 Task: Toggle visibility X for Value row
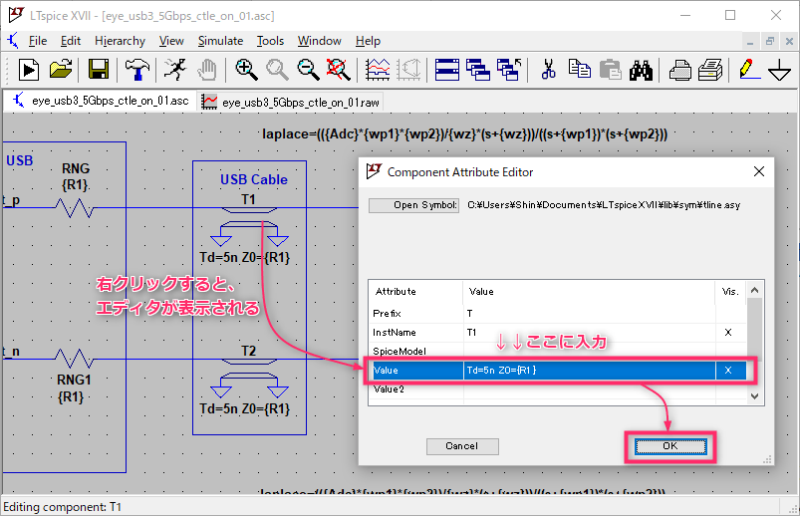point(728,370)
